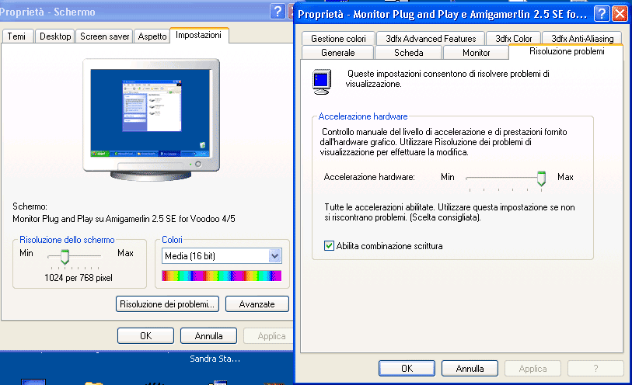Switch to the Desktop tab

click(x=55, y=36)
